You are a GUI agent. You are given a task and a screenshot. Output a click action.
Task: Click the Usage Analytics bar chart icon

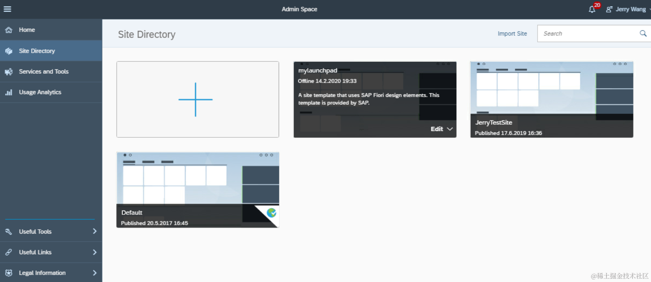coord(9,92)
